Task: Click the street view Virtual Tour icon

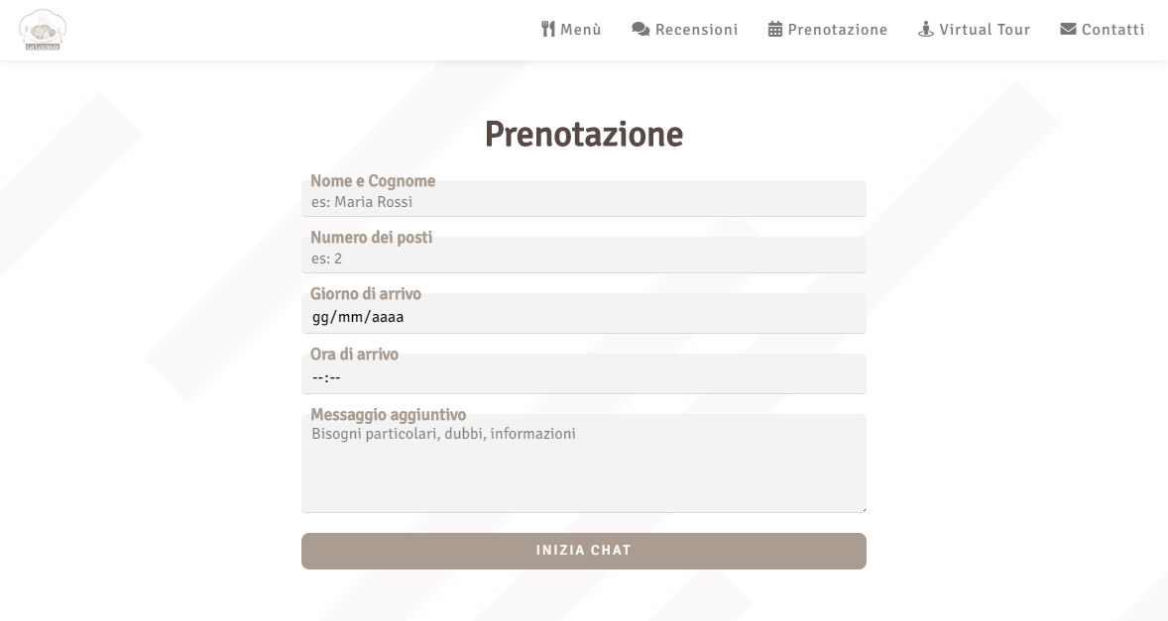Action: coord(926,29)
